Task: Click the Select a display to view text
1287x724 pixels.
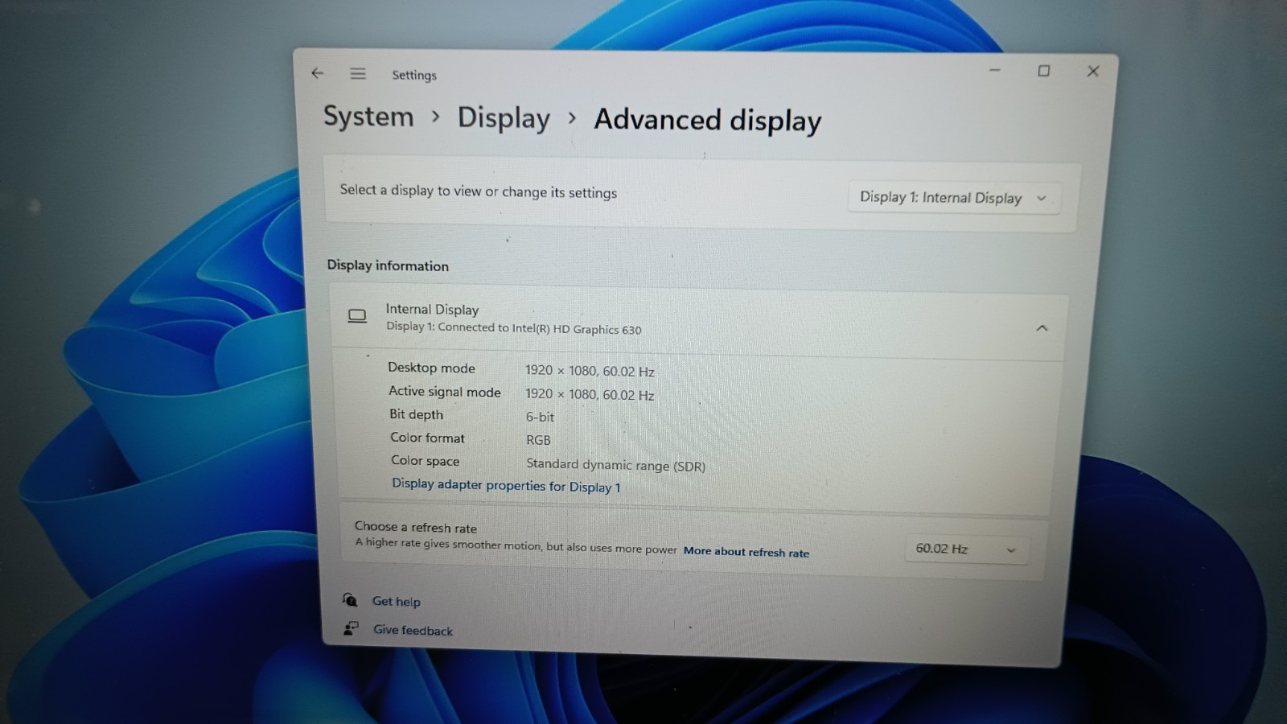Action: [x=479, y=191]
